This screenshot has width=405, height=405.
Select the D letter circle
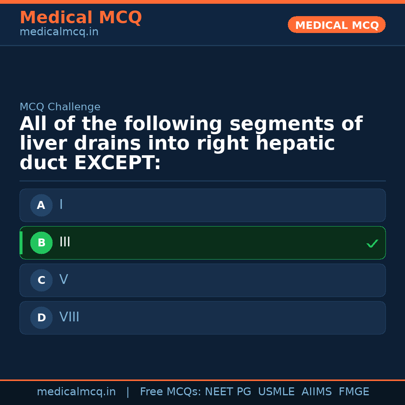coord(41,318)
